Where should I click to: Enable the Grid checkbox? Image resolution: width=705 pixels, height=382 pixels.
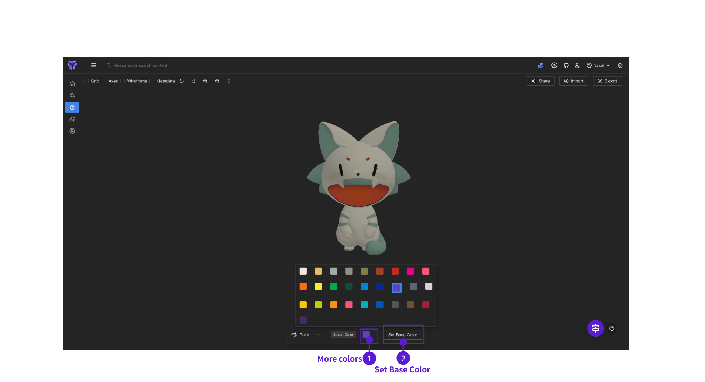coord(86,81)
